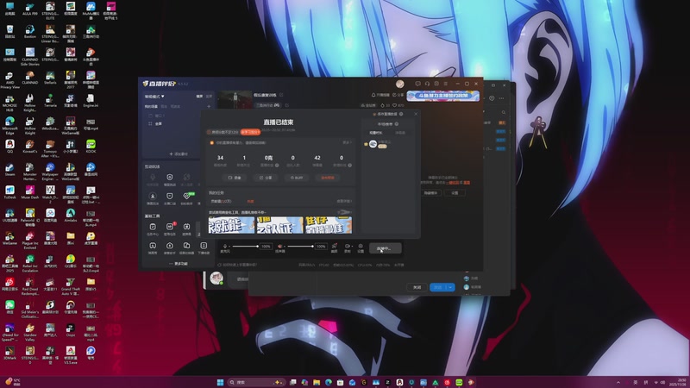Open the third promotional banner thumbnail
Screen dimensions: 690x388
tap(329, 225)
